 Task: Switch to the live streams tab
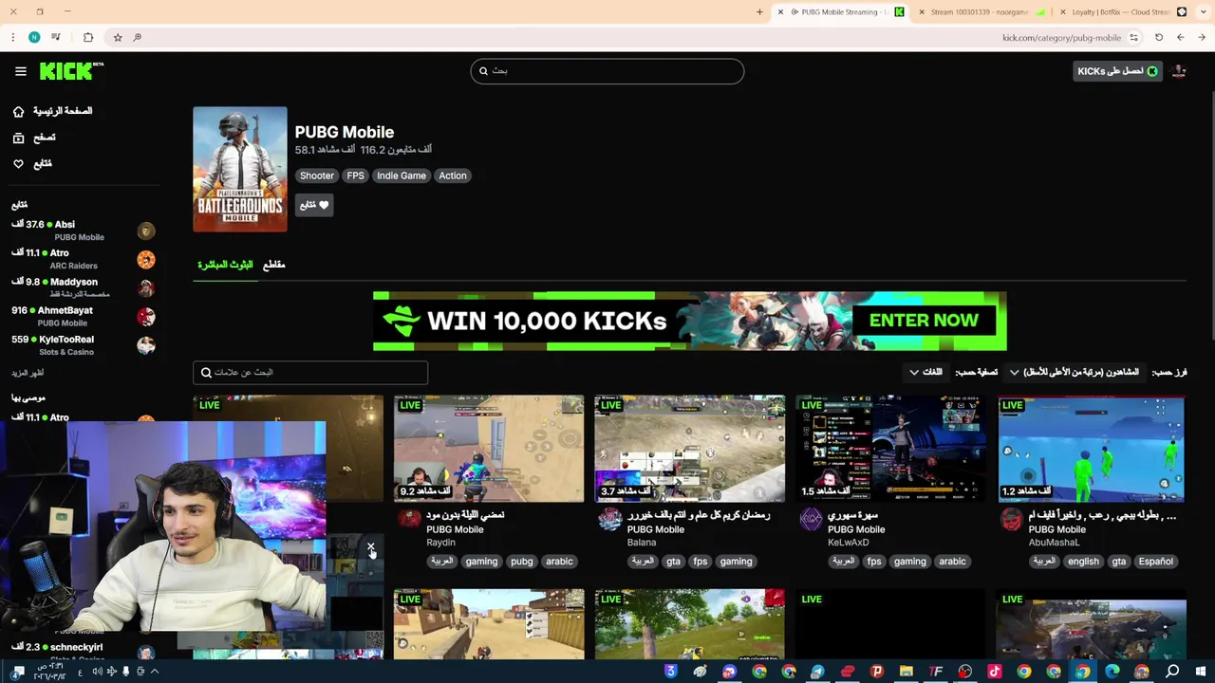225,265
